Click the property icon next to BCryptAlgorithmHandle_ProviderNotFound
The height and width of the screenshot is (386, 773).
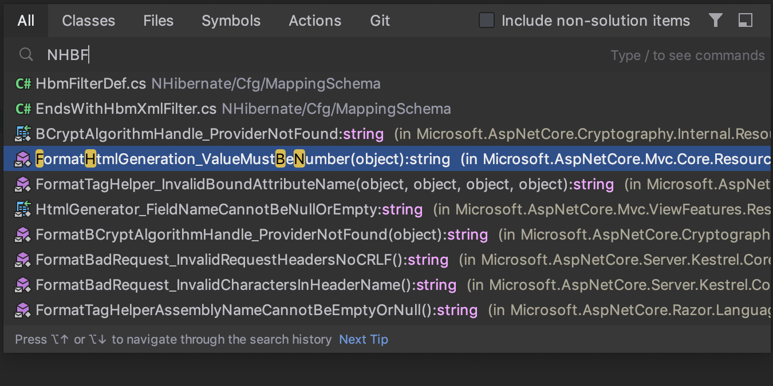pos(23,133)
